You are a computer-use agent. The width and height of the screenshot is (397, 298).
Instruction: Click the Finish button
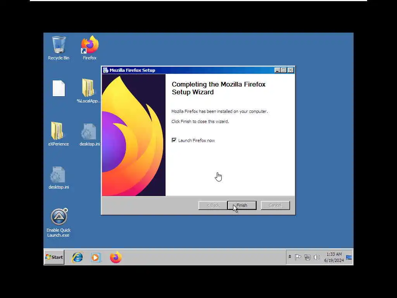(x=242, y=205)
